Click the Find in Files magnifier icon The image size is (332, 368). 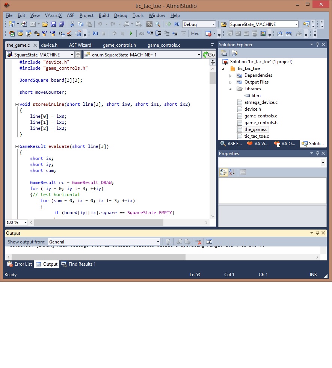(x=158, y=24)
